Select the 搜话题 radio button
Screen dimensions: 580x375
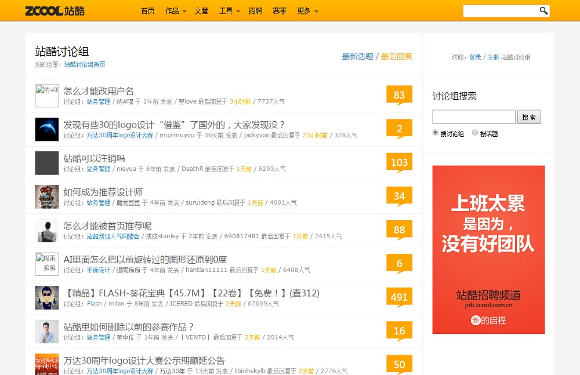pyautogui.click(x=475, y=132)
